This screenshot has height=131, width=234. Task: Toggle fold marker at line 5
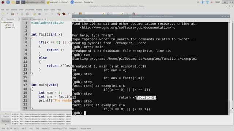point(30,39)
